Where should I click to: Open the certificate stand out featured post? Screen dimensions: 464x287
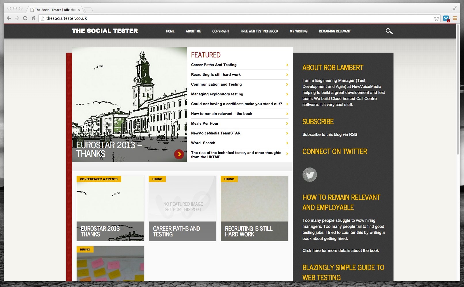pos(237,104)
